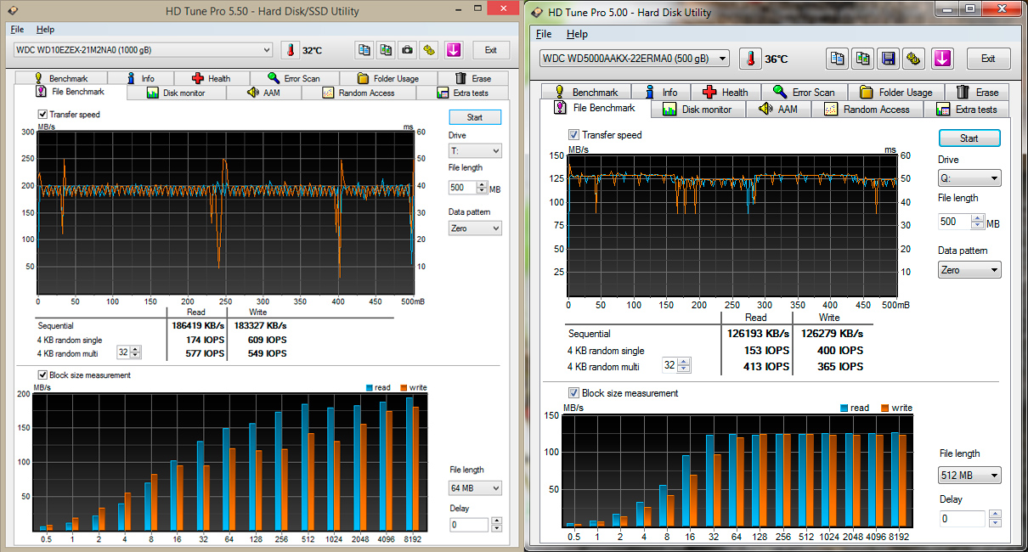Viewport: 1028px width, 552px height.
Task: Click the 4 KB random multi stepper in left window
Action: pyautogui.click(x=135, y=352)
